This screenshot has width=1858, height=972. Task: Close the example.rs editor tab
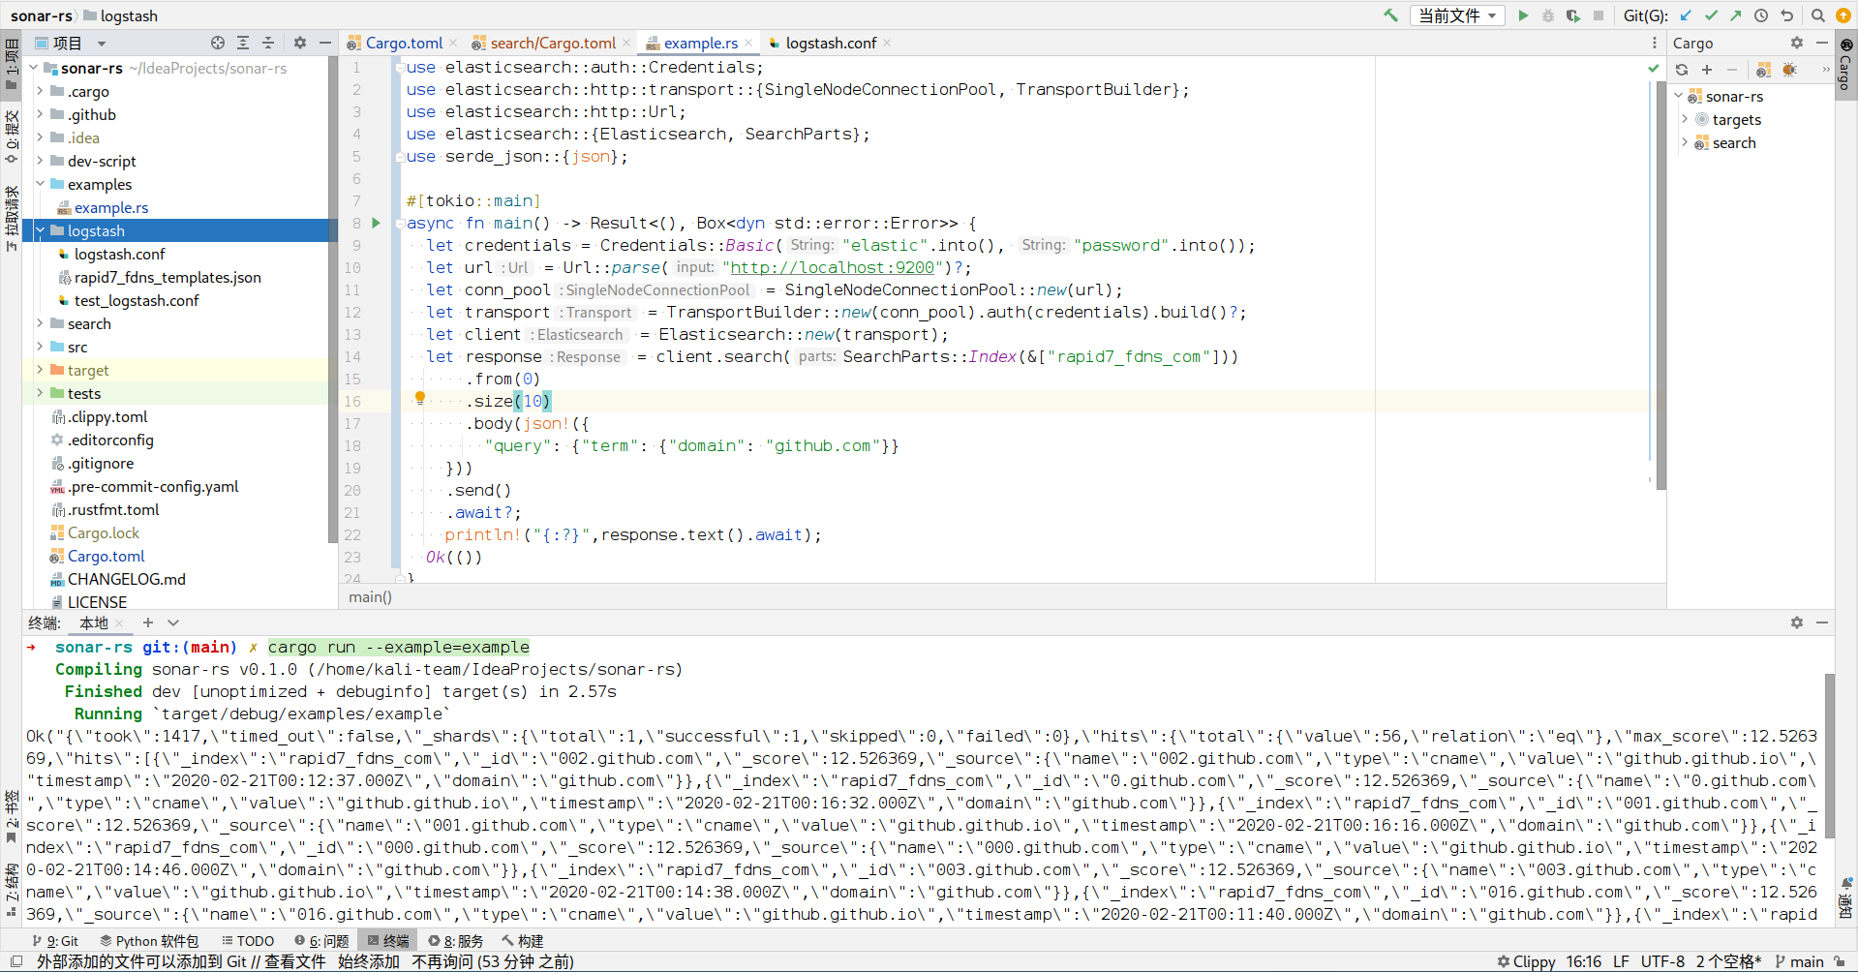[748, 43]
